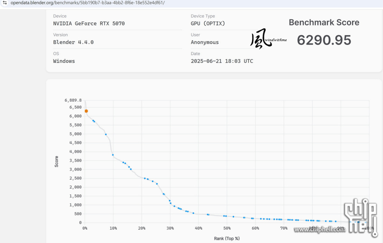The width and height of the screenshot is (383, 243).
Task: Select the device name "NVIDIA GeForce RTX 5070"
Action: click(x=89, y=23)
